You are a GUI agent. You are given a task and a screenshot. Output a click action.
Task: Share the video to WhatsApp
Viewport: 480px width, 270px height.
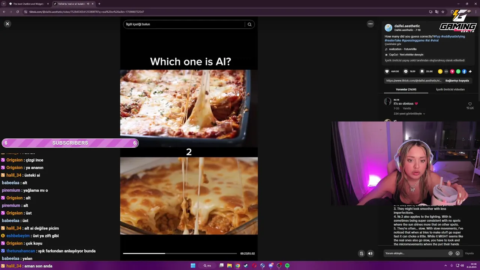click(x=458, y=71)
